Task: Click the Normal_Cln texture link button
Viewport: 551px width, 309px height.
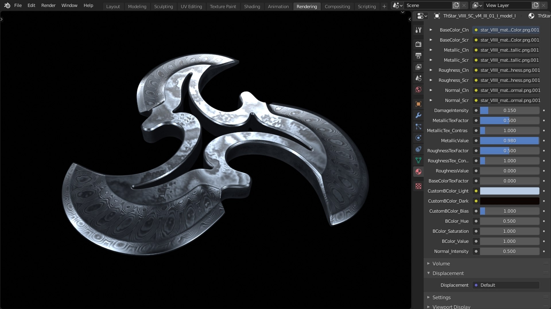Action: [506, 90]
